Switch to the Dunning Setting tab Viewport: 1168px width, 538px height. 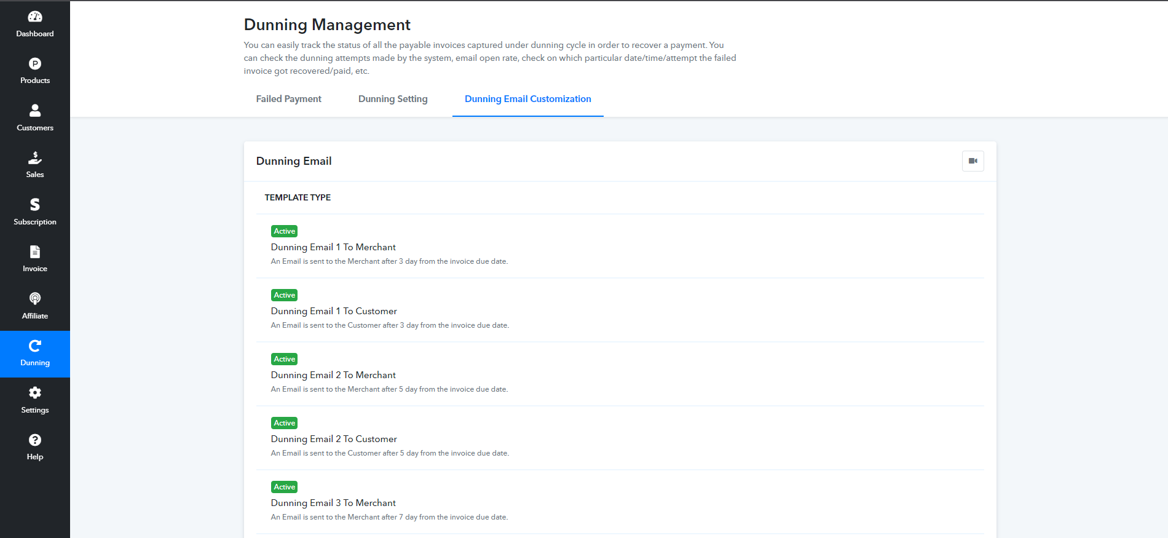point(393,99)
